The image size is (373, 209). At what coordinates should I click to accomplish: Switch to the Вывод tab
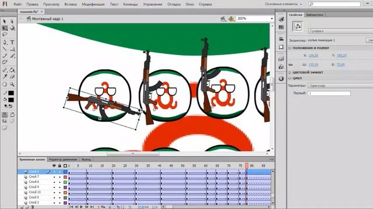click(x=86, y=160)
